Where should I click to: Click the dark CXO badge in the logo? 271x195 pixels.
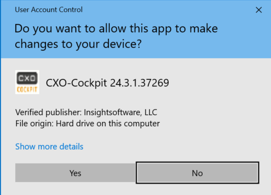click(x=27, y=78)
